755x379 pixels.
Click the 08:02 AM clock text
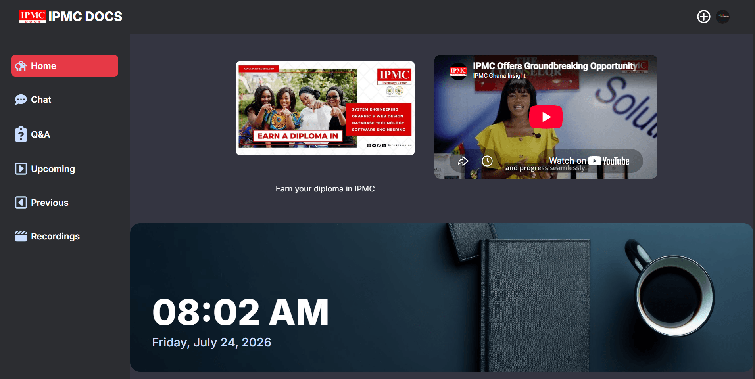click(240, 312)
